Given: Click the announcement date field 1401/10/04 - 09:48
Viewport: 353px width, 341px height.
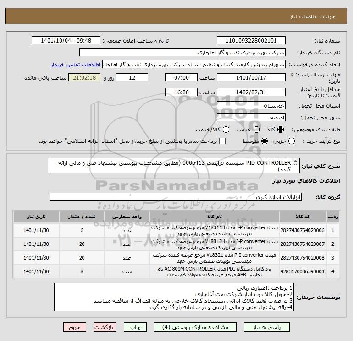Looking at the screenshot, I should click(x=66, y=40).
